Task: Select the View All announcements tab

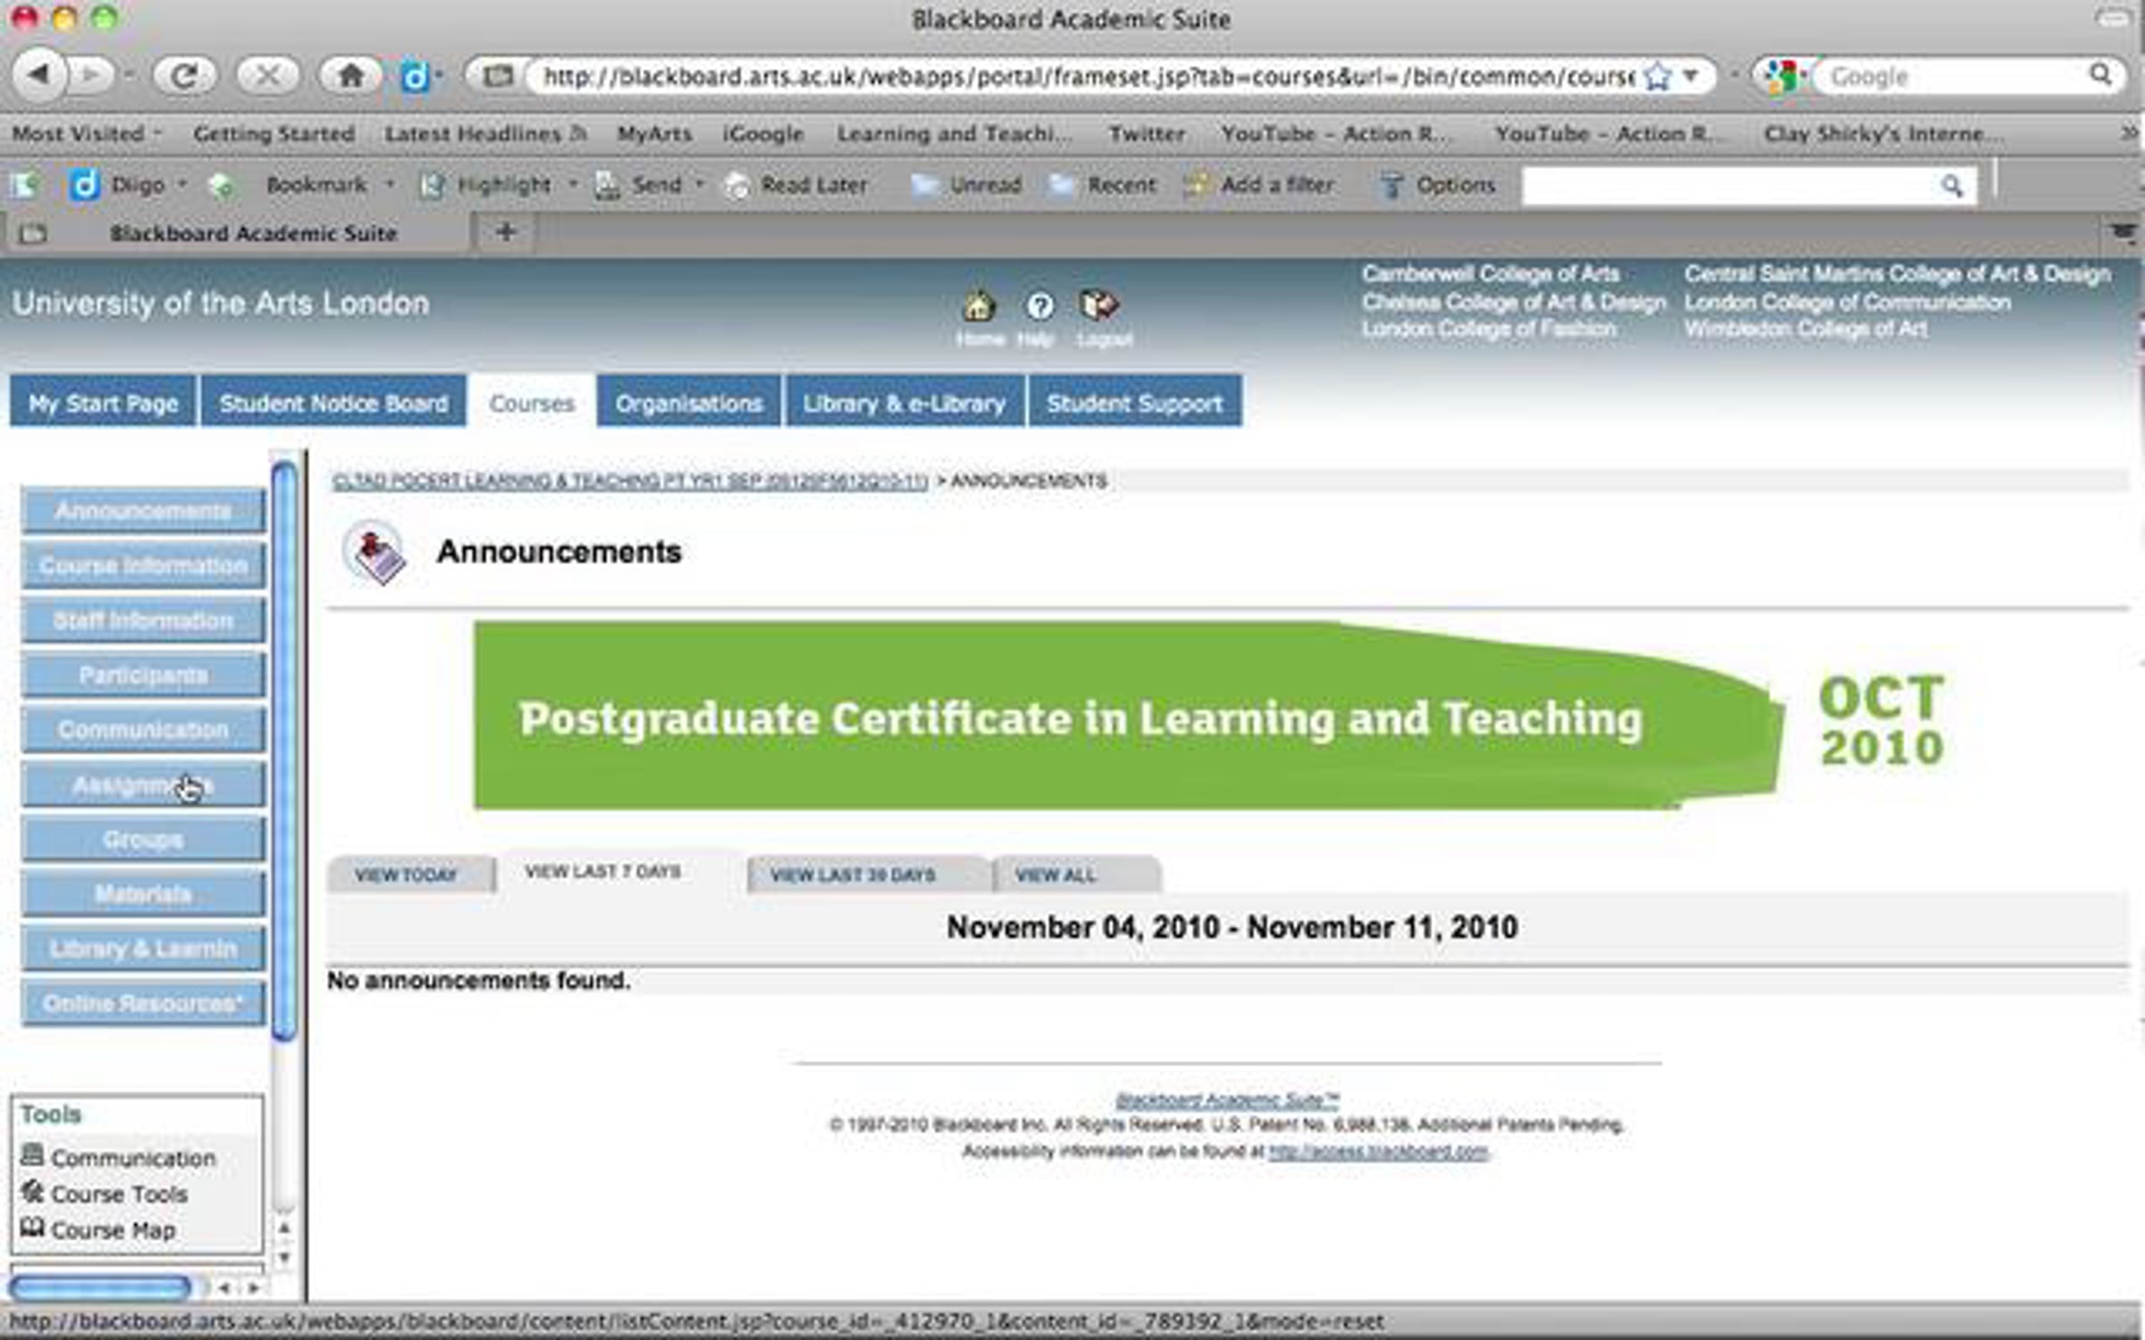Action: point(1077,875)
